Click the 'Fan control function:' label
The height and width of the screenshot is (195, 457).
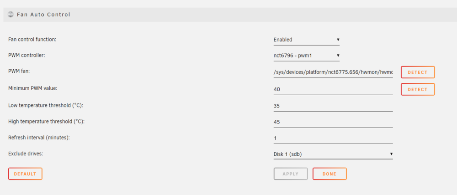(x=32, y=39)
